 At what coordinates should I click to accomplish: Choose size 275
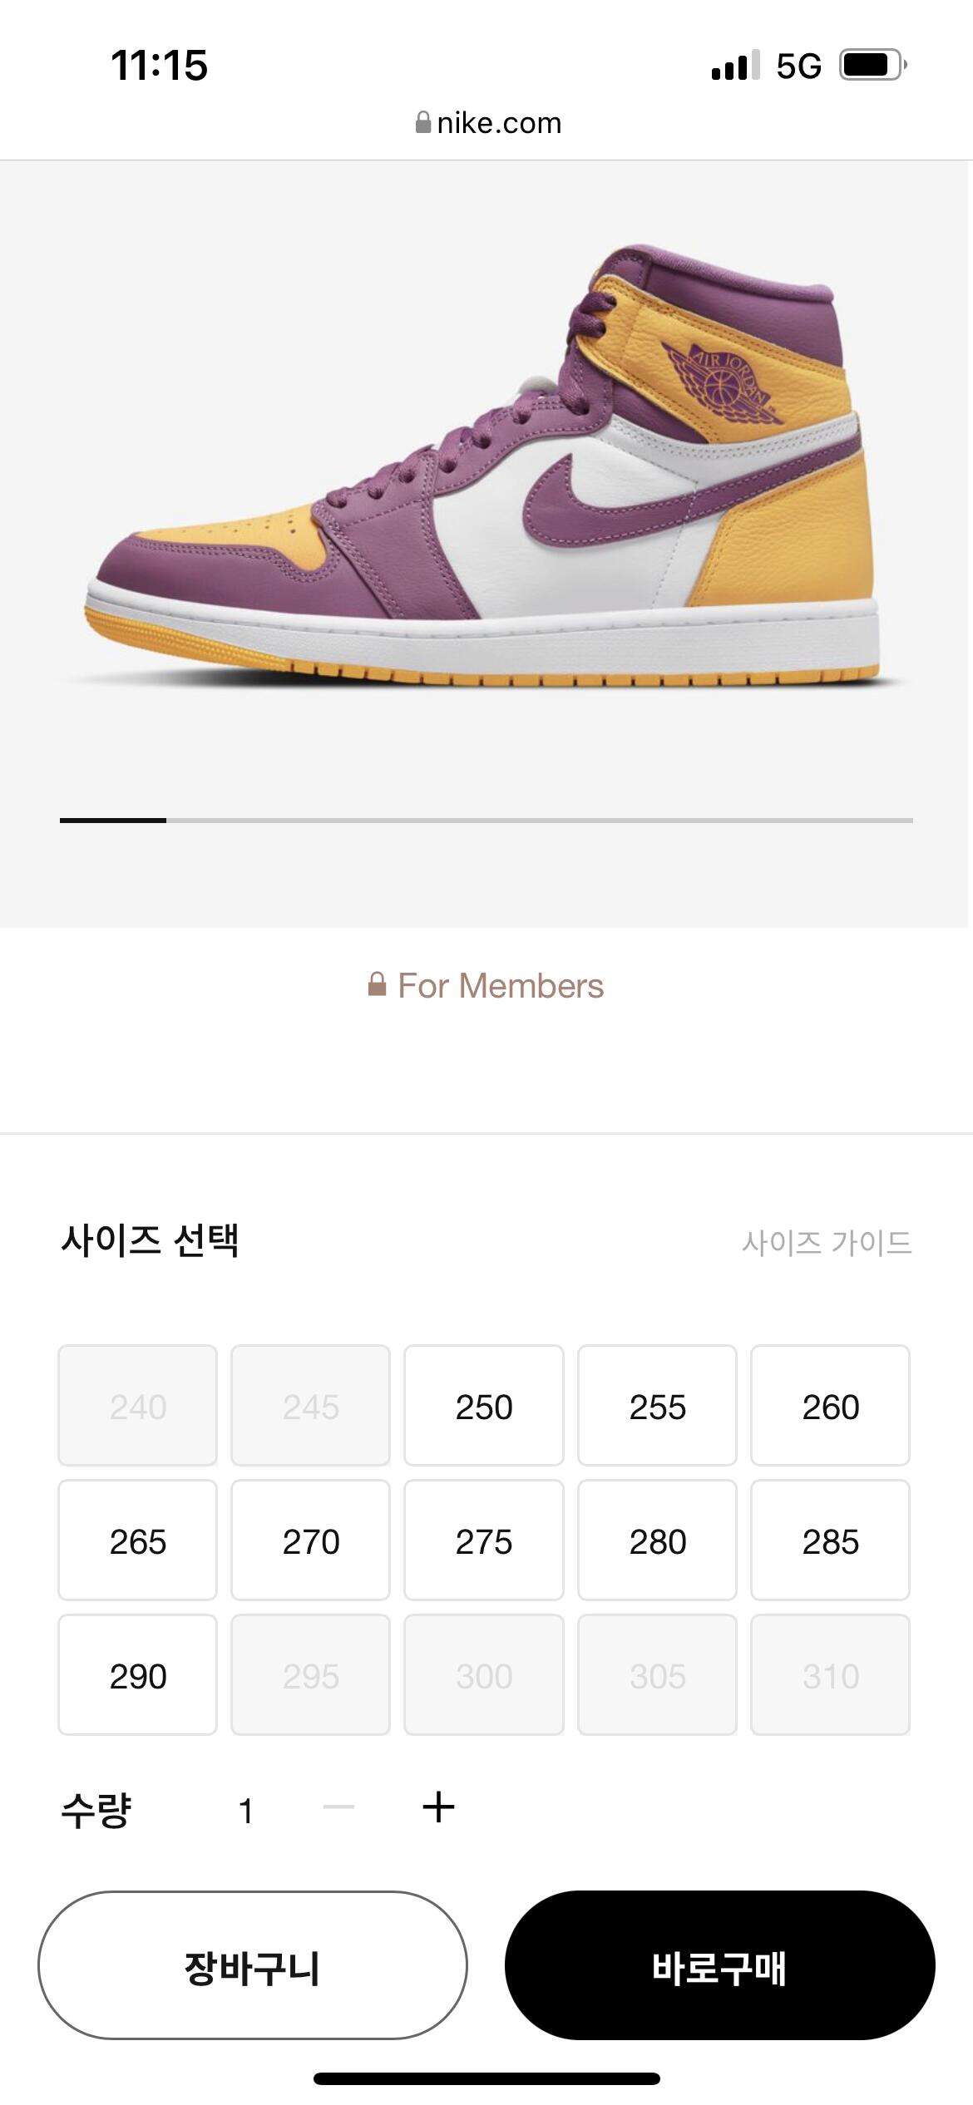click(x=484, y=1540)
